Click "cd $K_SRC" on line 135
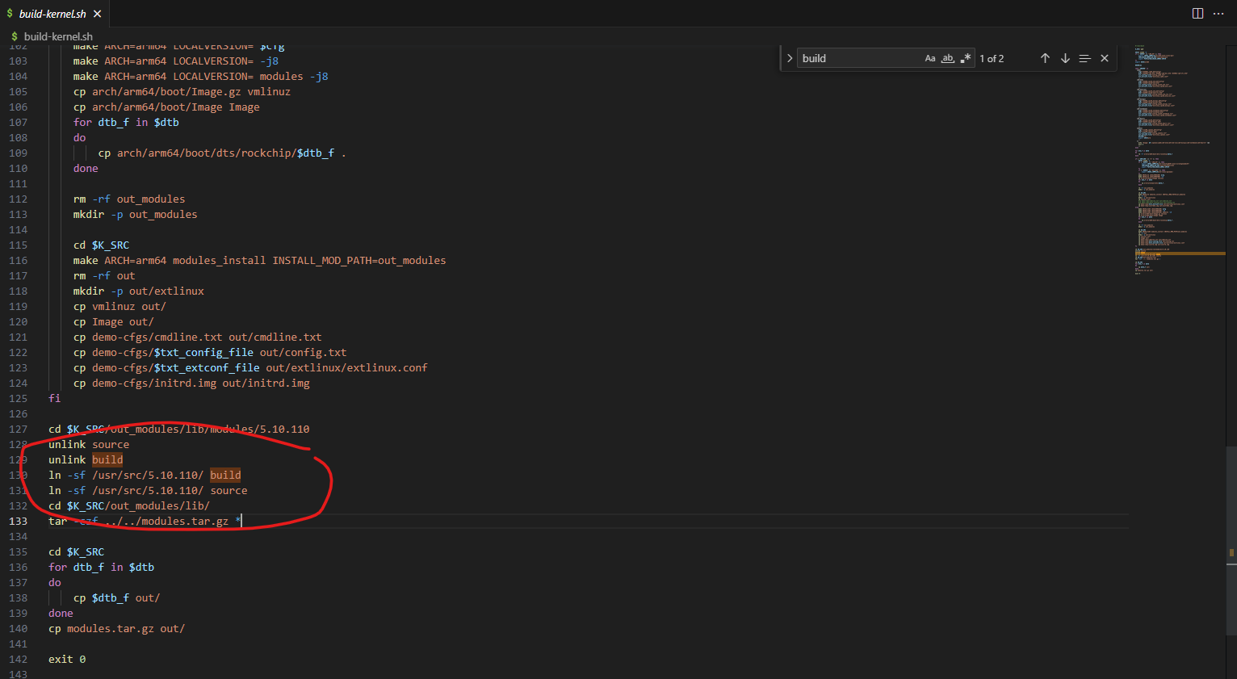Screen dimensions: 1237x679 pos(76,551)
